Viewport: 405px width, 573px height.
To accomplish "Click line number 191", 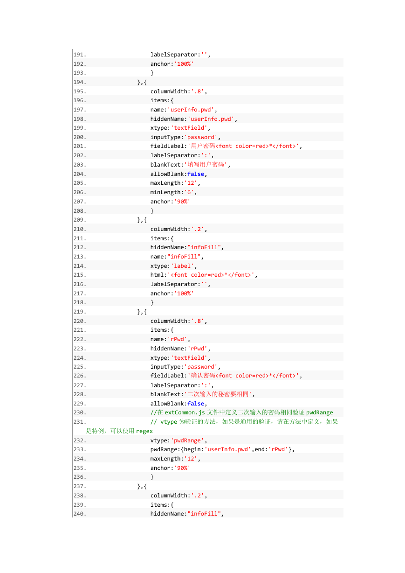I will click(x=80, y=55).
